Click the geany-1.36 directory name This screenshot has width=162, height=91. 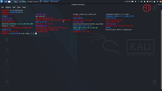pyautogui.click(x=6, y=30)
